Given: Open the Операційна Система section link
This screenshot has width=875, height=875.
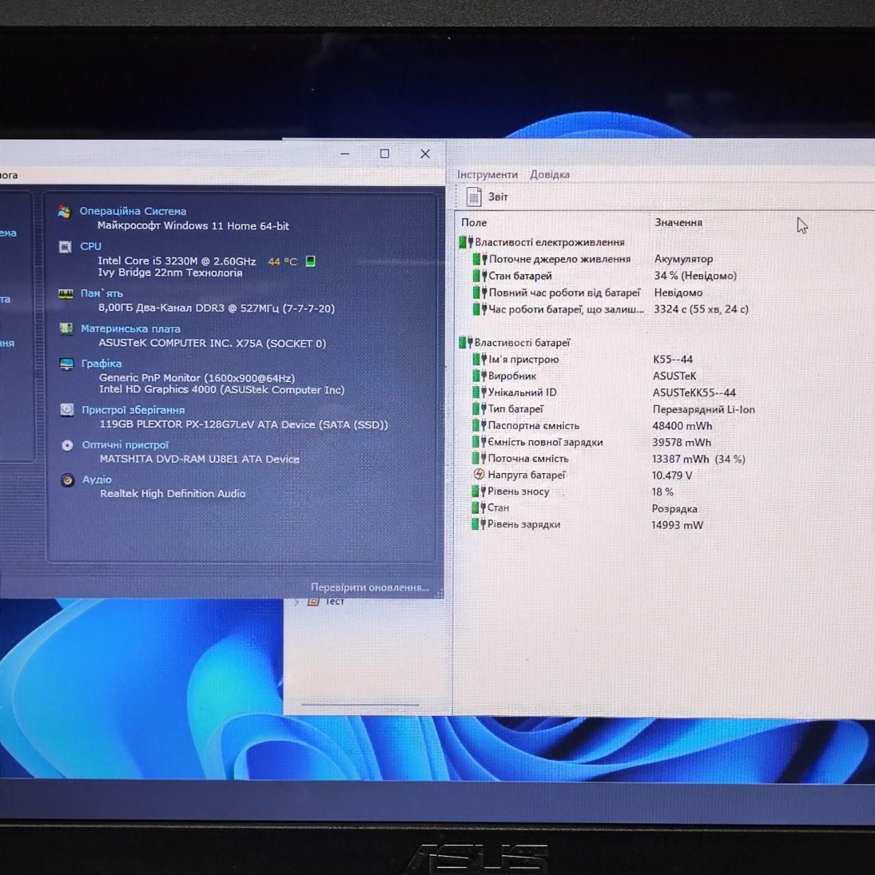Looking at the screenshot, I should click(133, 211).
